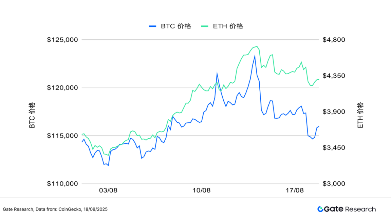Click the $3,000 right axis label
Screen dimensions: 391x221
point(333,184)
